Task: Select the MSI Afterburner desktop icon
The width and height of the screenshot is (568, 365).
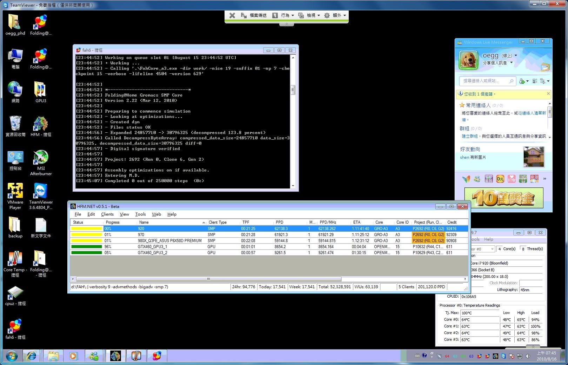Action: 41,162
